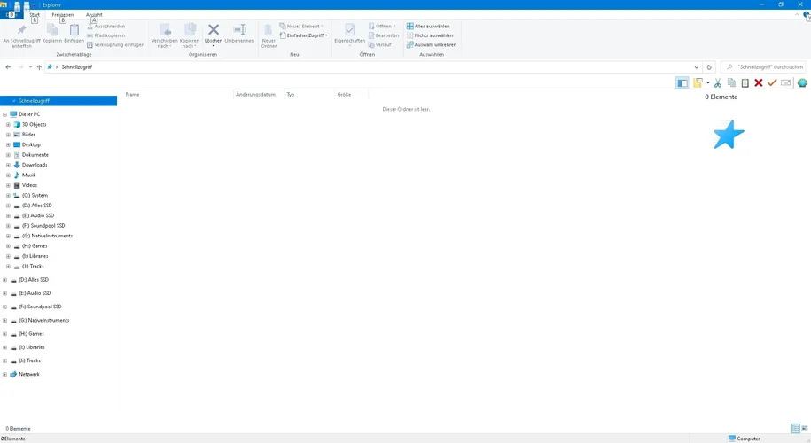Click Pfad kopieren in the ribbon
811x443 pixels.
pyautogui.click(x=106, y=35)
